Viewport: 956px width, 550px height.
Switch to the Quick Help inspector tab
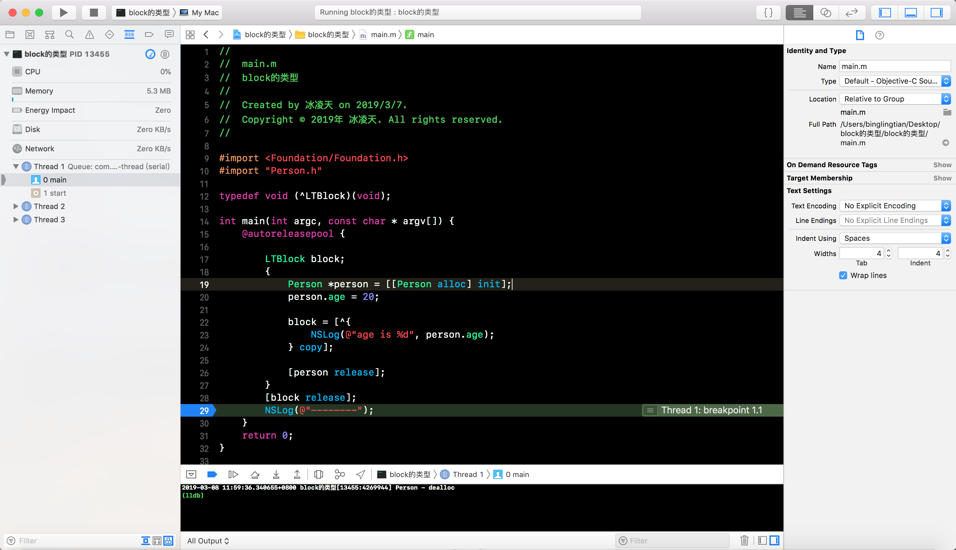879,35
